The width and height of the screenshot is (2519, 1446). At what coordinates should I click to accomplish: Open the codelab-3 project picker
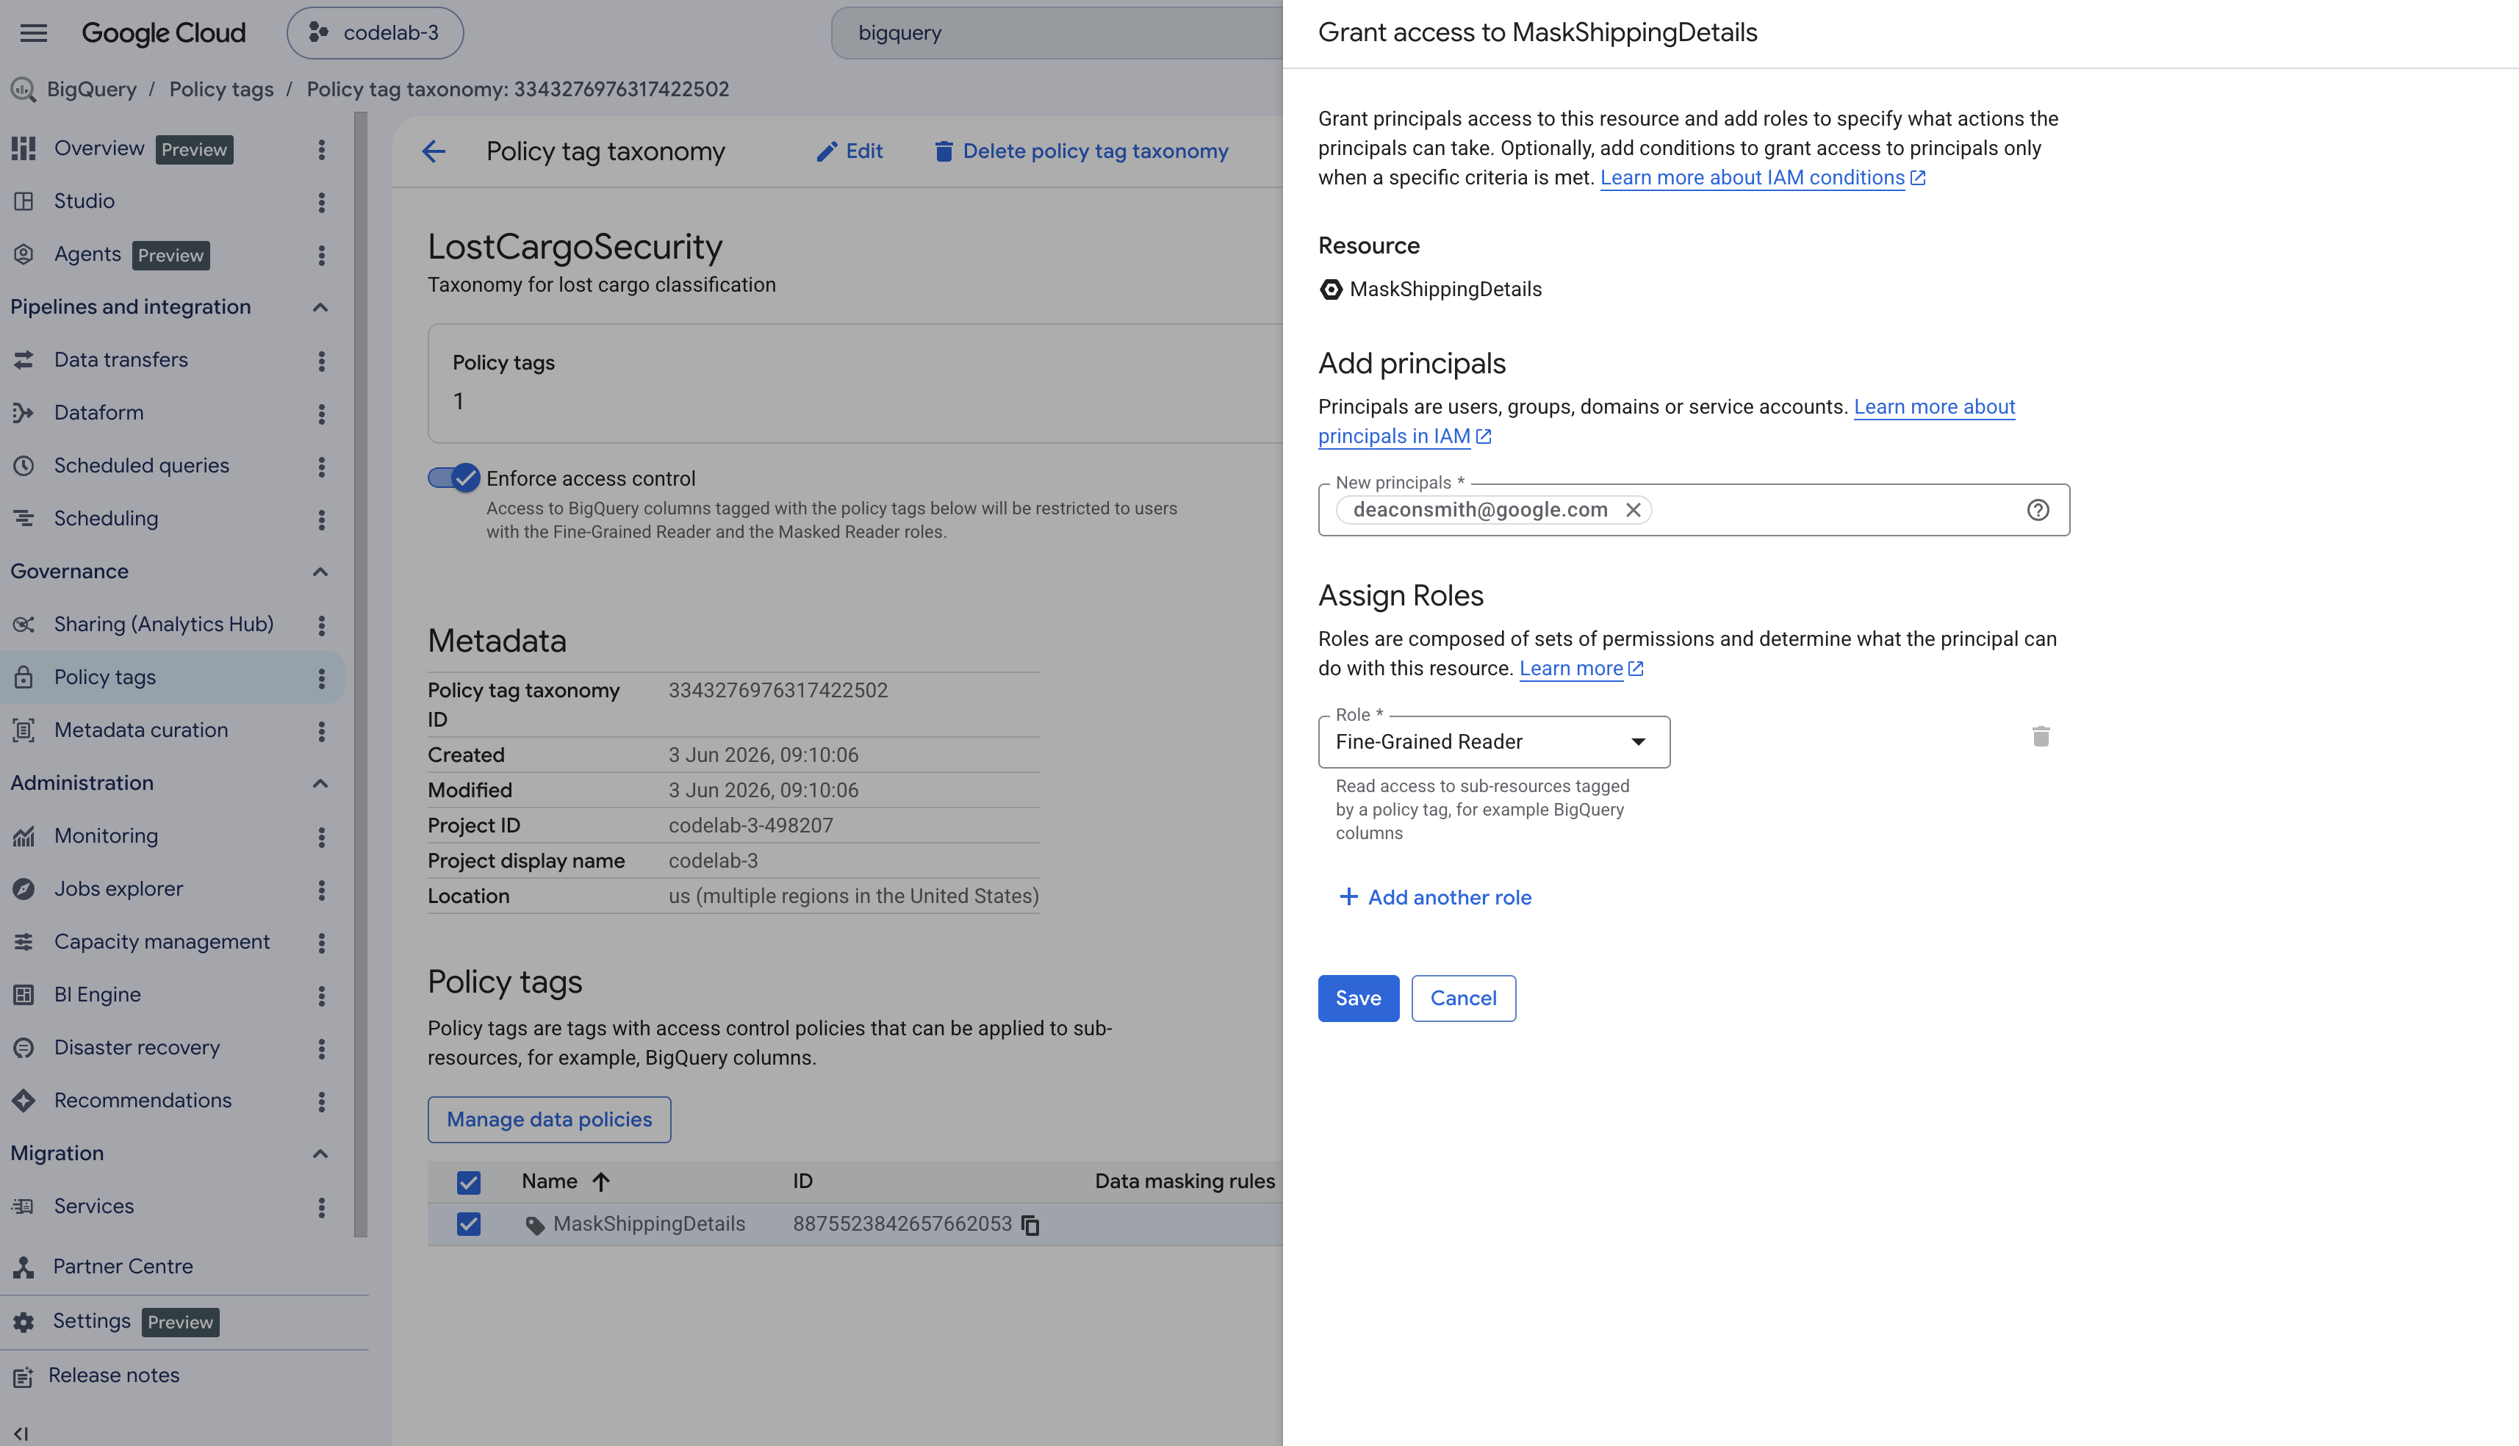click(x=375, y=33)
